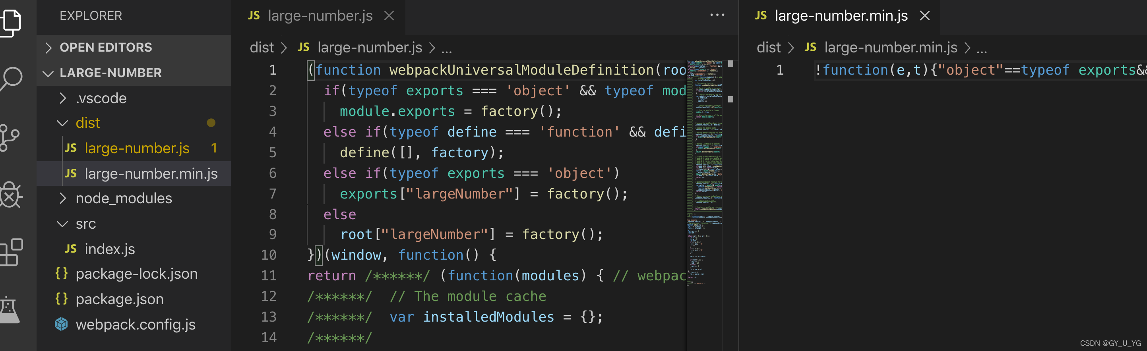Click large-number.js breadcrumb in left editor
The height and width of the screenshot is (351, 1147).
pyautogui.click(x=370, y=47)
